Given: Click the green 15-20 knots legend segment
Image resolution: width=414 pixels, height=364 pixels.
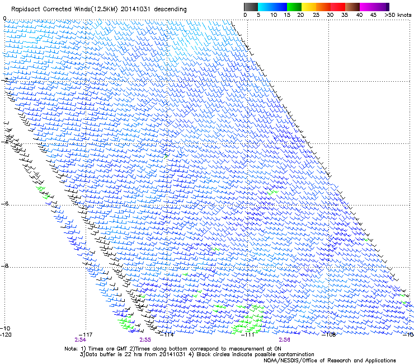Looking at the screenshot, I should point(294,7).
